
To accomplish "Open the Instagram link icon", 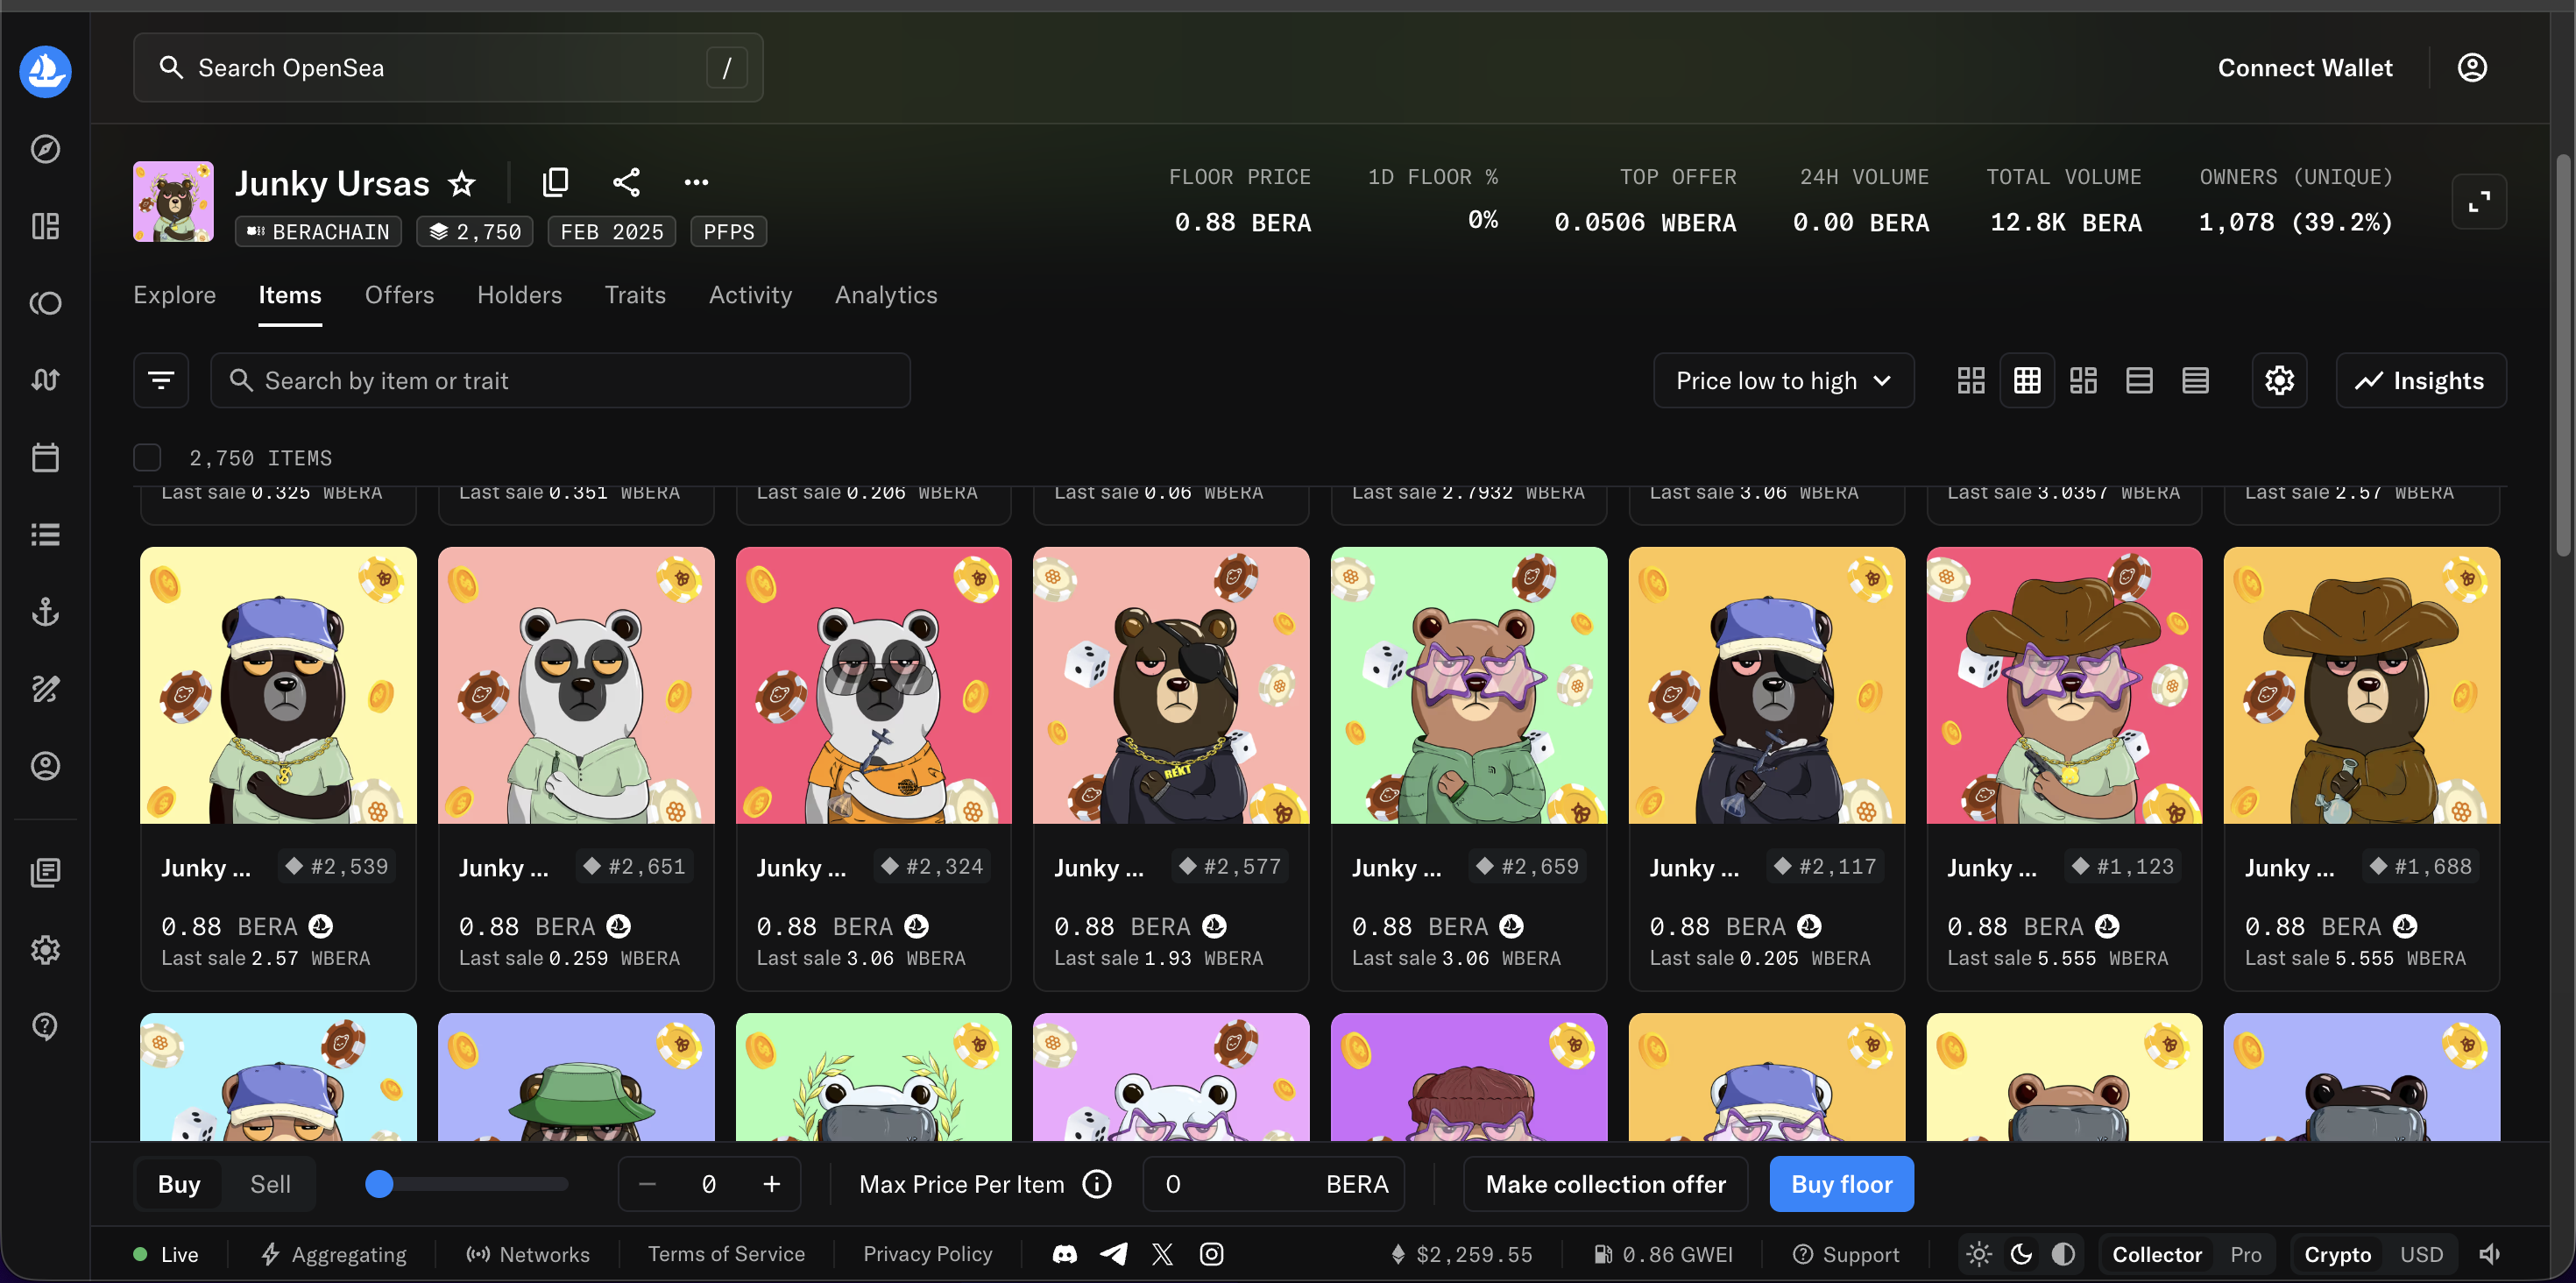I will (1211, 1254).
